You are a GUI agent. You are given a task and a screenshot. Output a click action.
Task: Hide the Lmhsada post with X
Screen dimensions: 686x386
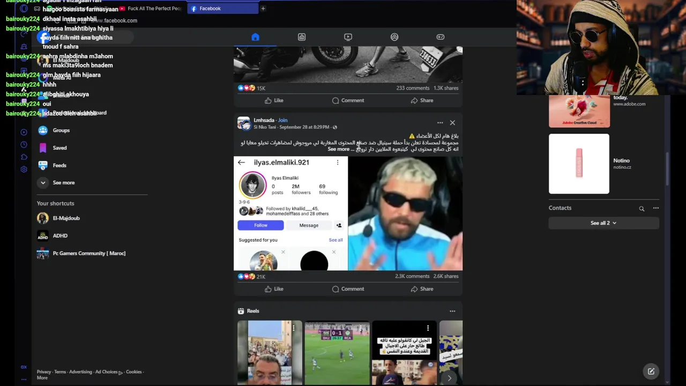pos(452,123)
